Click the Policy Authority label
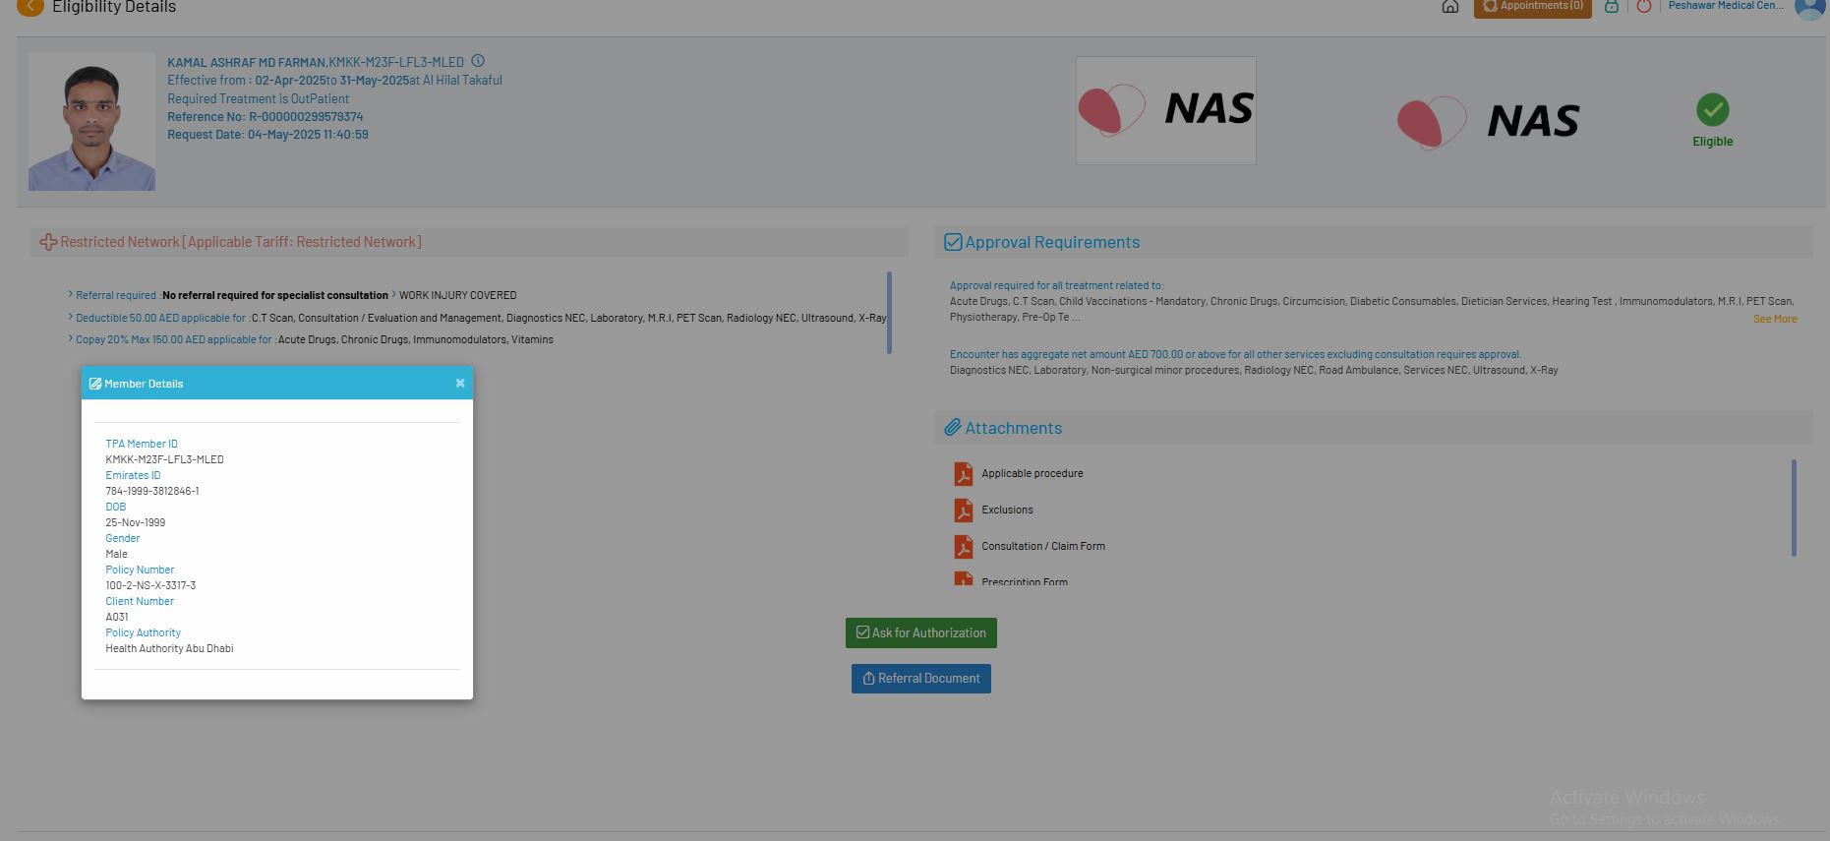 click(x=144, y=632)
